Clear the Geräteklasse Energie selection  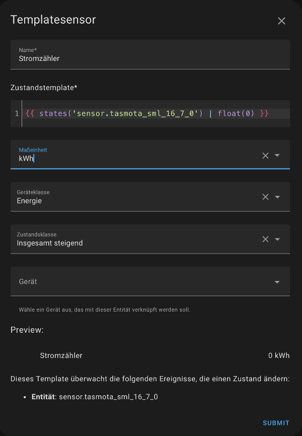pos(265,197)
